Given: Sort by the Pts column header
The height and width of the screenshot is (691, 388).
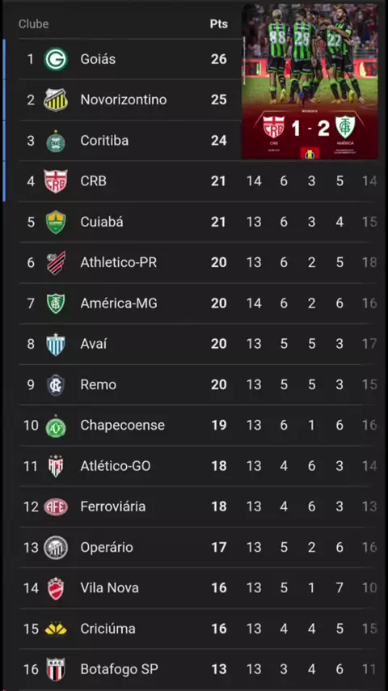Looking at the screenshot, I should 218,23.
